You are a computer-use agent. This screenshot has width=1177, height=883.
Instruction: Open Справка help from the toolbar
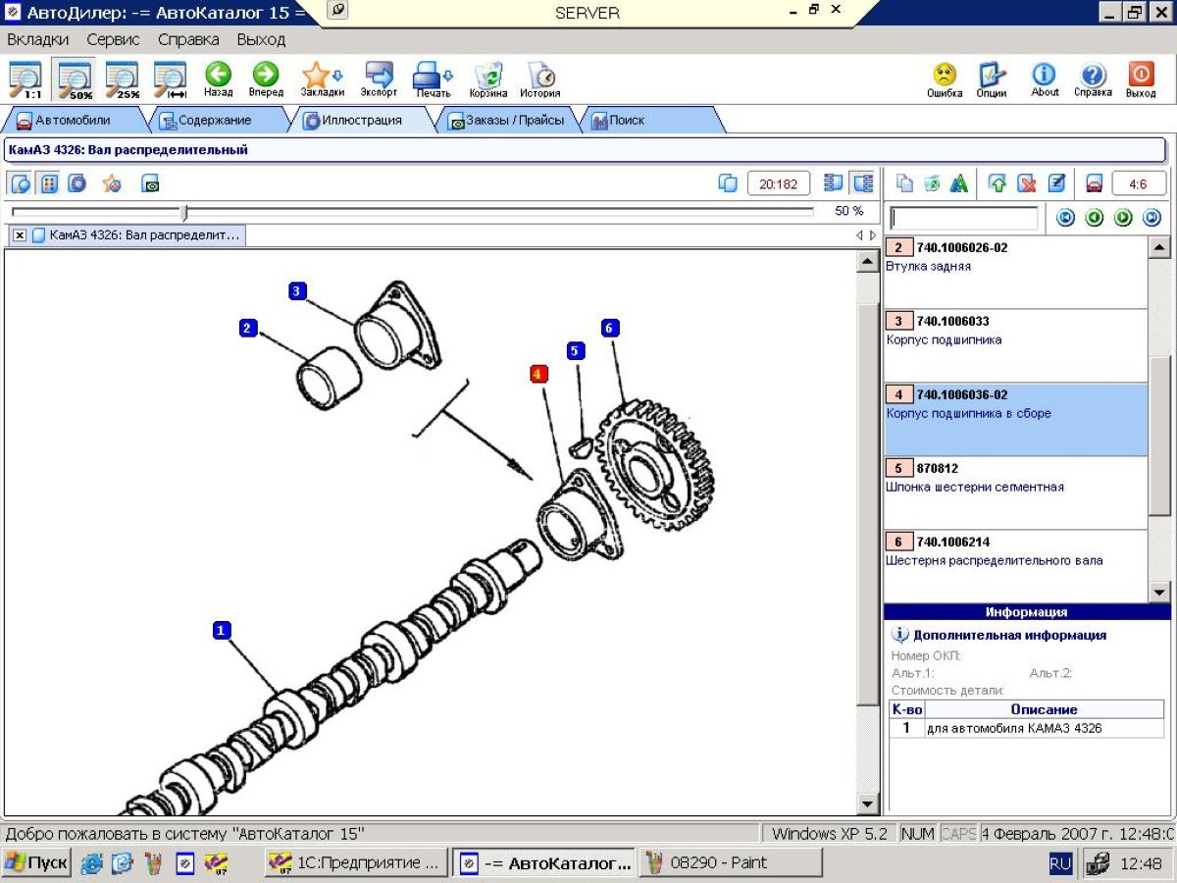(1093, 80)
